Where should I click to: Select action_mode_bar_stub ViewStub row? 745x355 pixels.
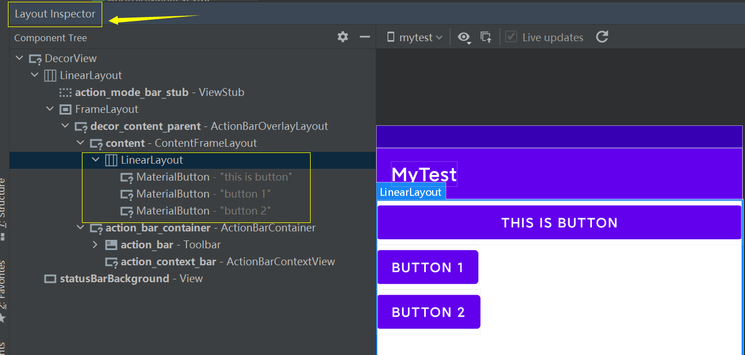pos(193,92)
